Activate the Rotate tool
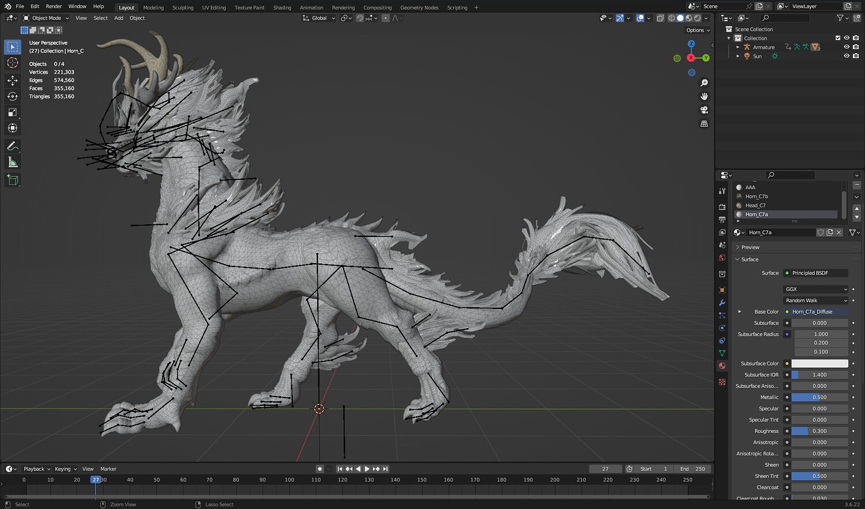The image size is (865, 509). click(x=13, y=96)
